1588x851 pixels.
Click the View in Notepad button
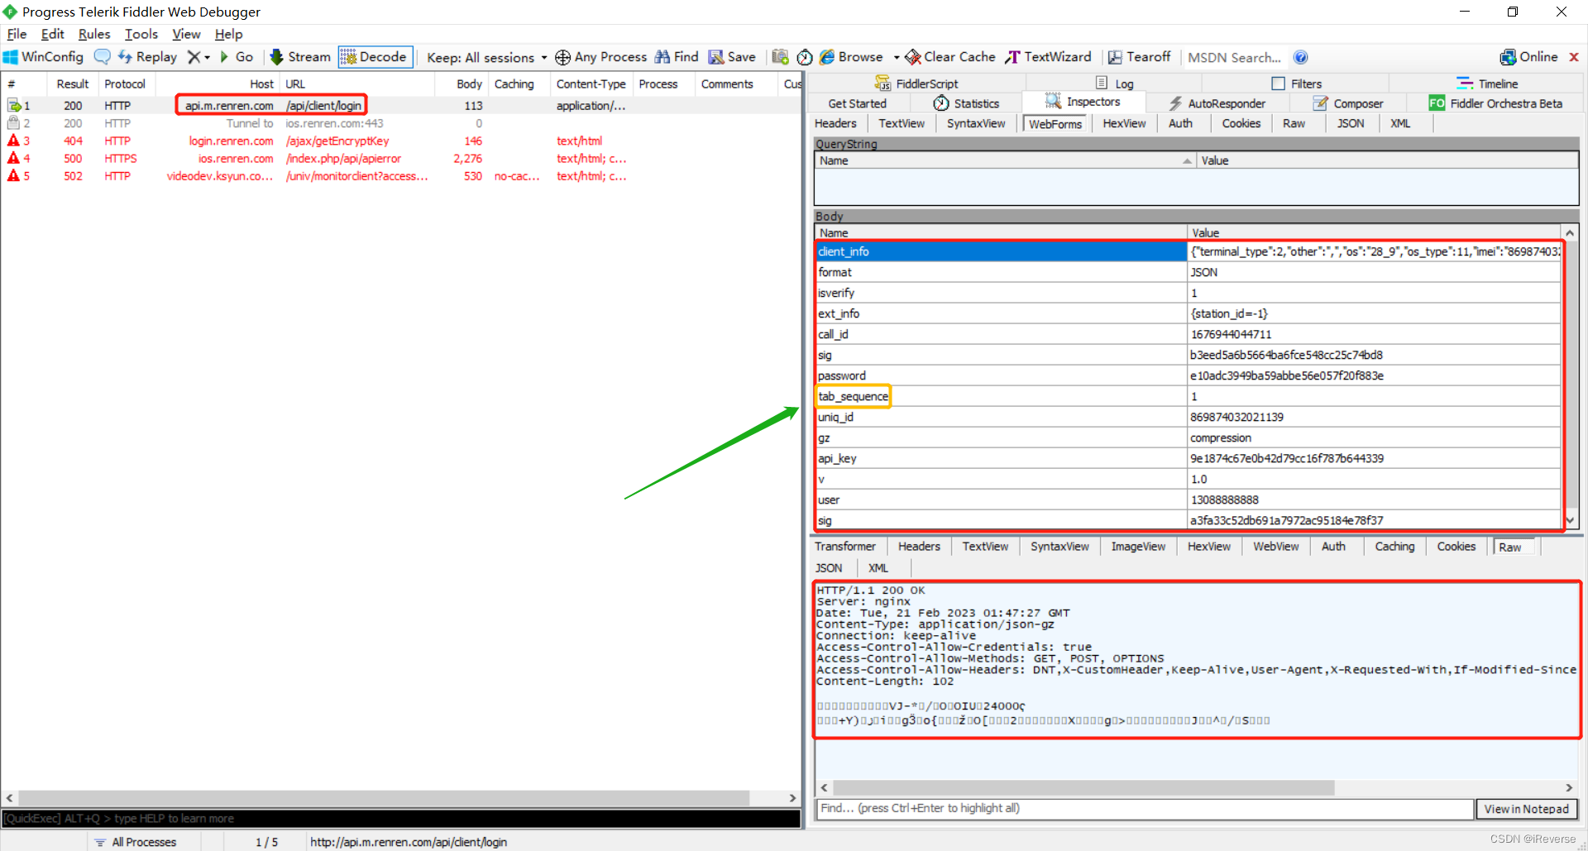click(1527, 809)
